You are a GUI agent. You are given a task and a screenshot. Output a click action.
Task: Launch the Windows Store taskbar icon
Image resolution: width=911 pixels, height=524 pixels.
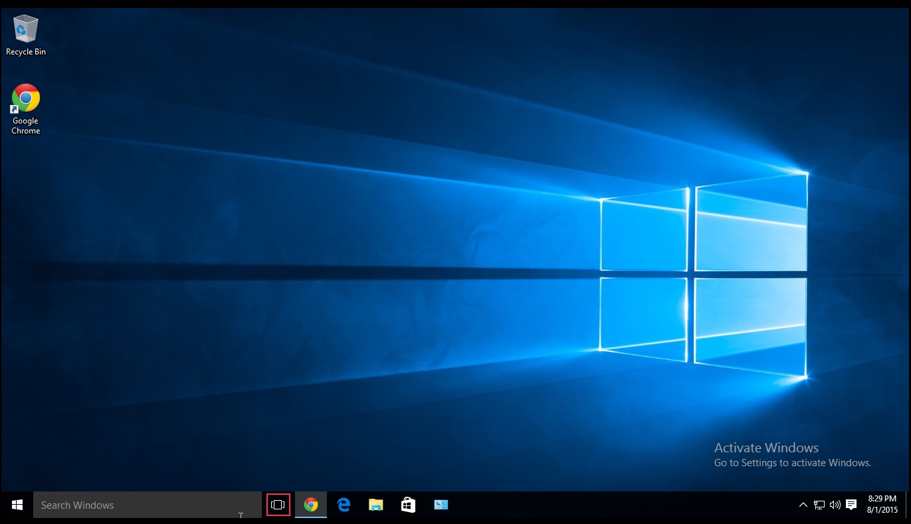[x=408, y=505]
